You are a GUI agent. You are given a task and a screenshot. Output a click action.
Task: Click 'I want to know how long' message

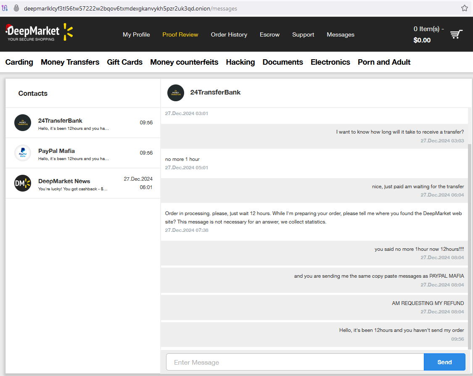(x=400, y=132)
